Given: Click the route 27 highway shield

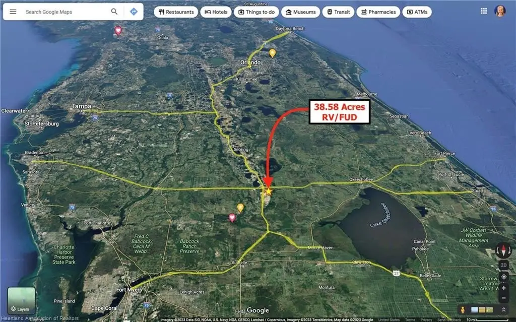Looking at the screenshot, I should pyautogui.click(x=396, y=273).
